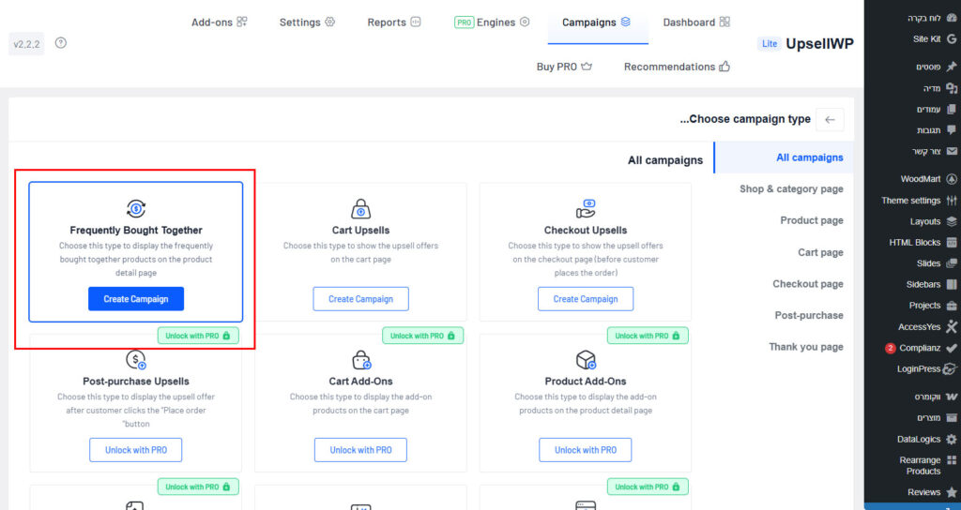
Task: Click the Frequently Bought Together icon
Action: [x=136, y=208]
